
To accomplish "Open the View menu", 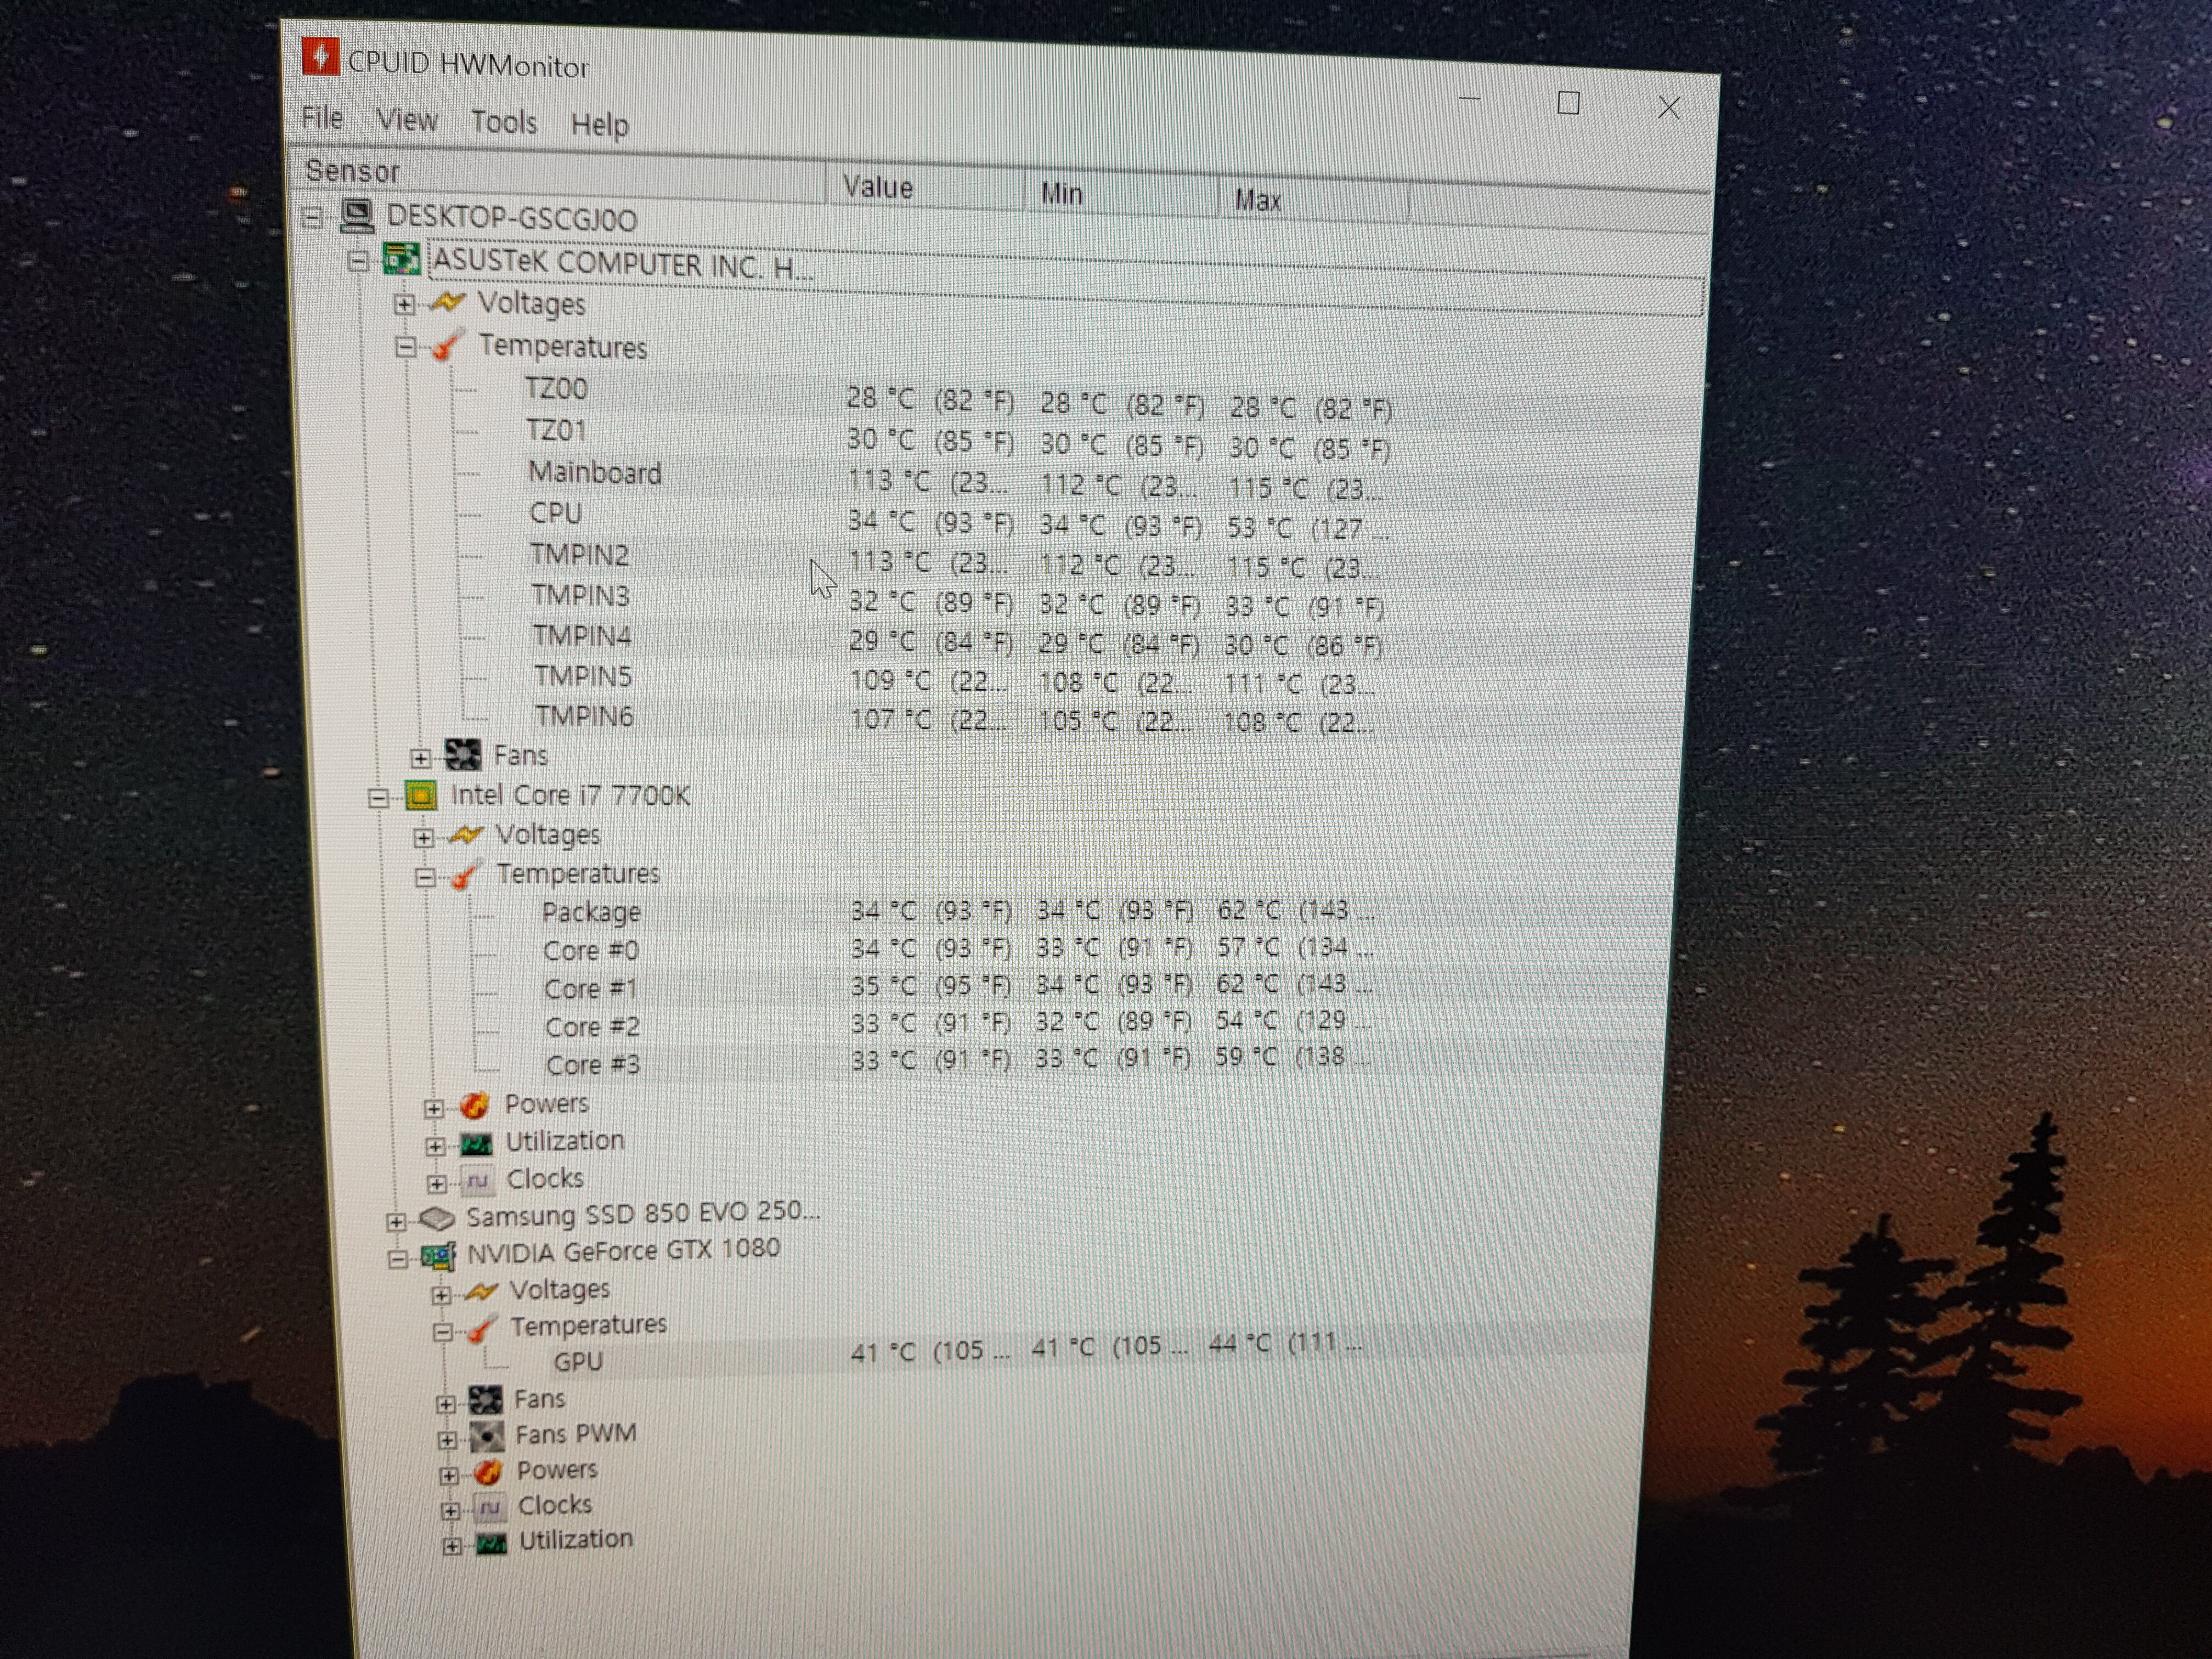I will click(407, 120).
